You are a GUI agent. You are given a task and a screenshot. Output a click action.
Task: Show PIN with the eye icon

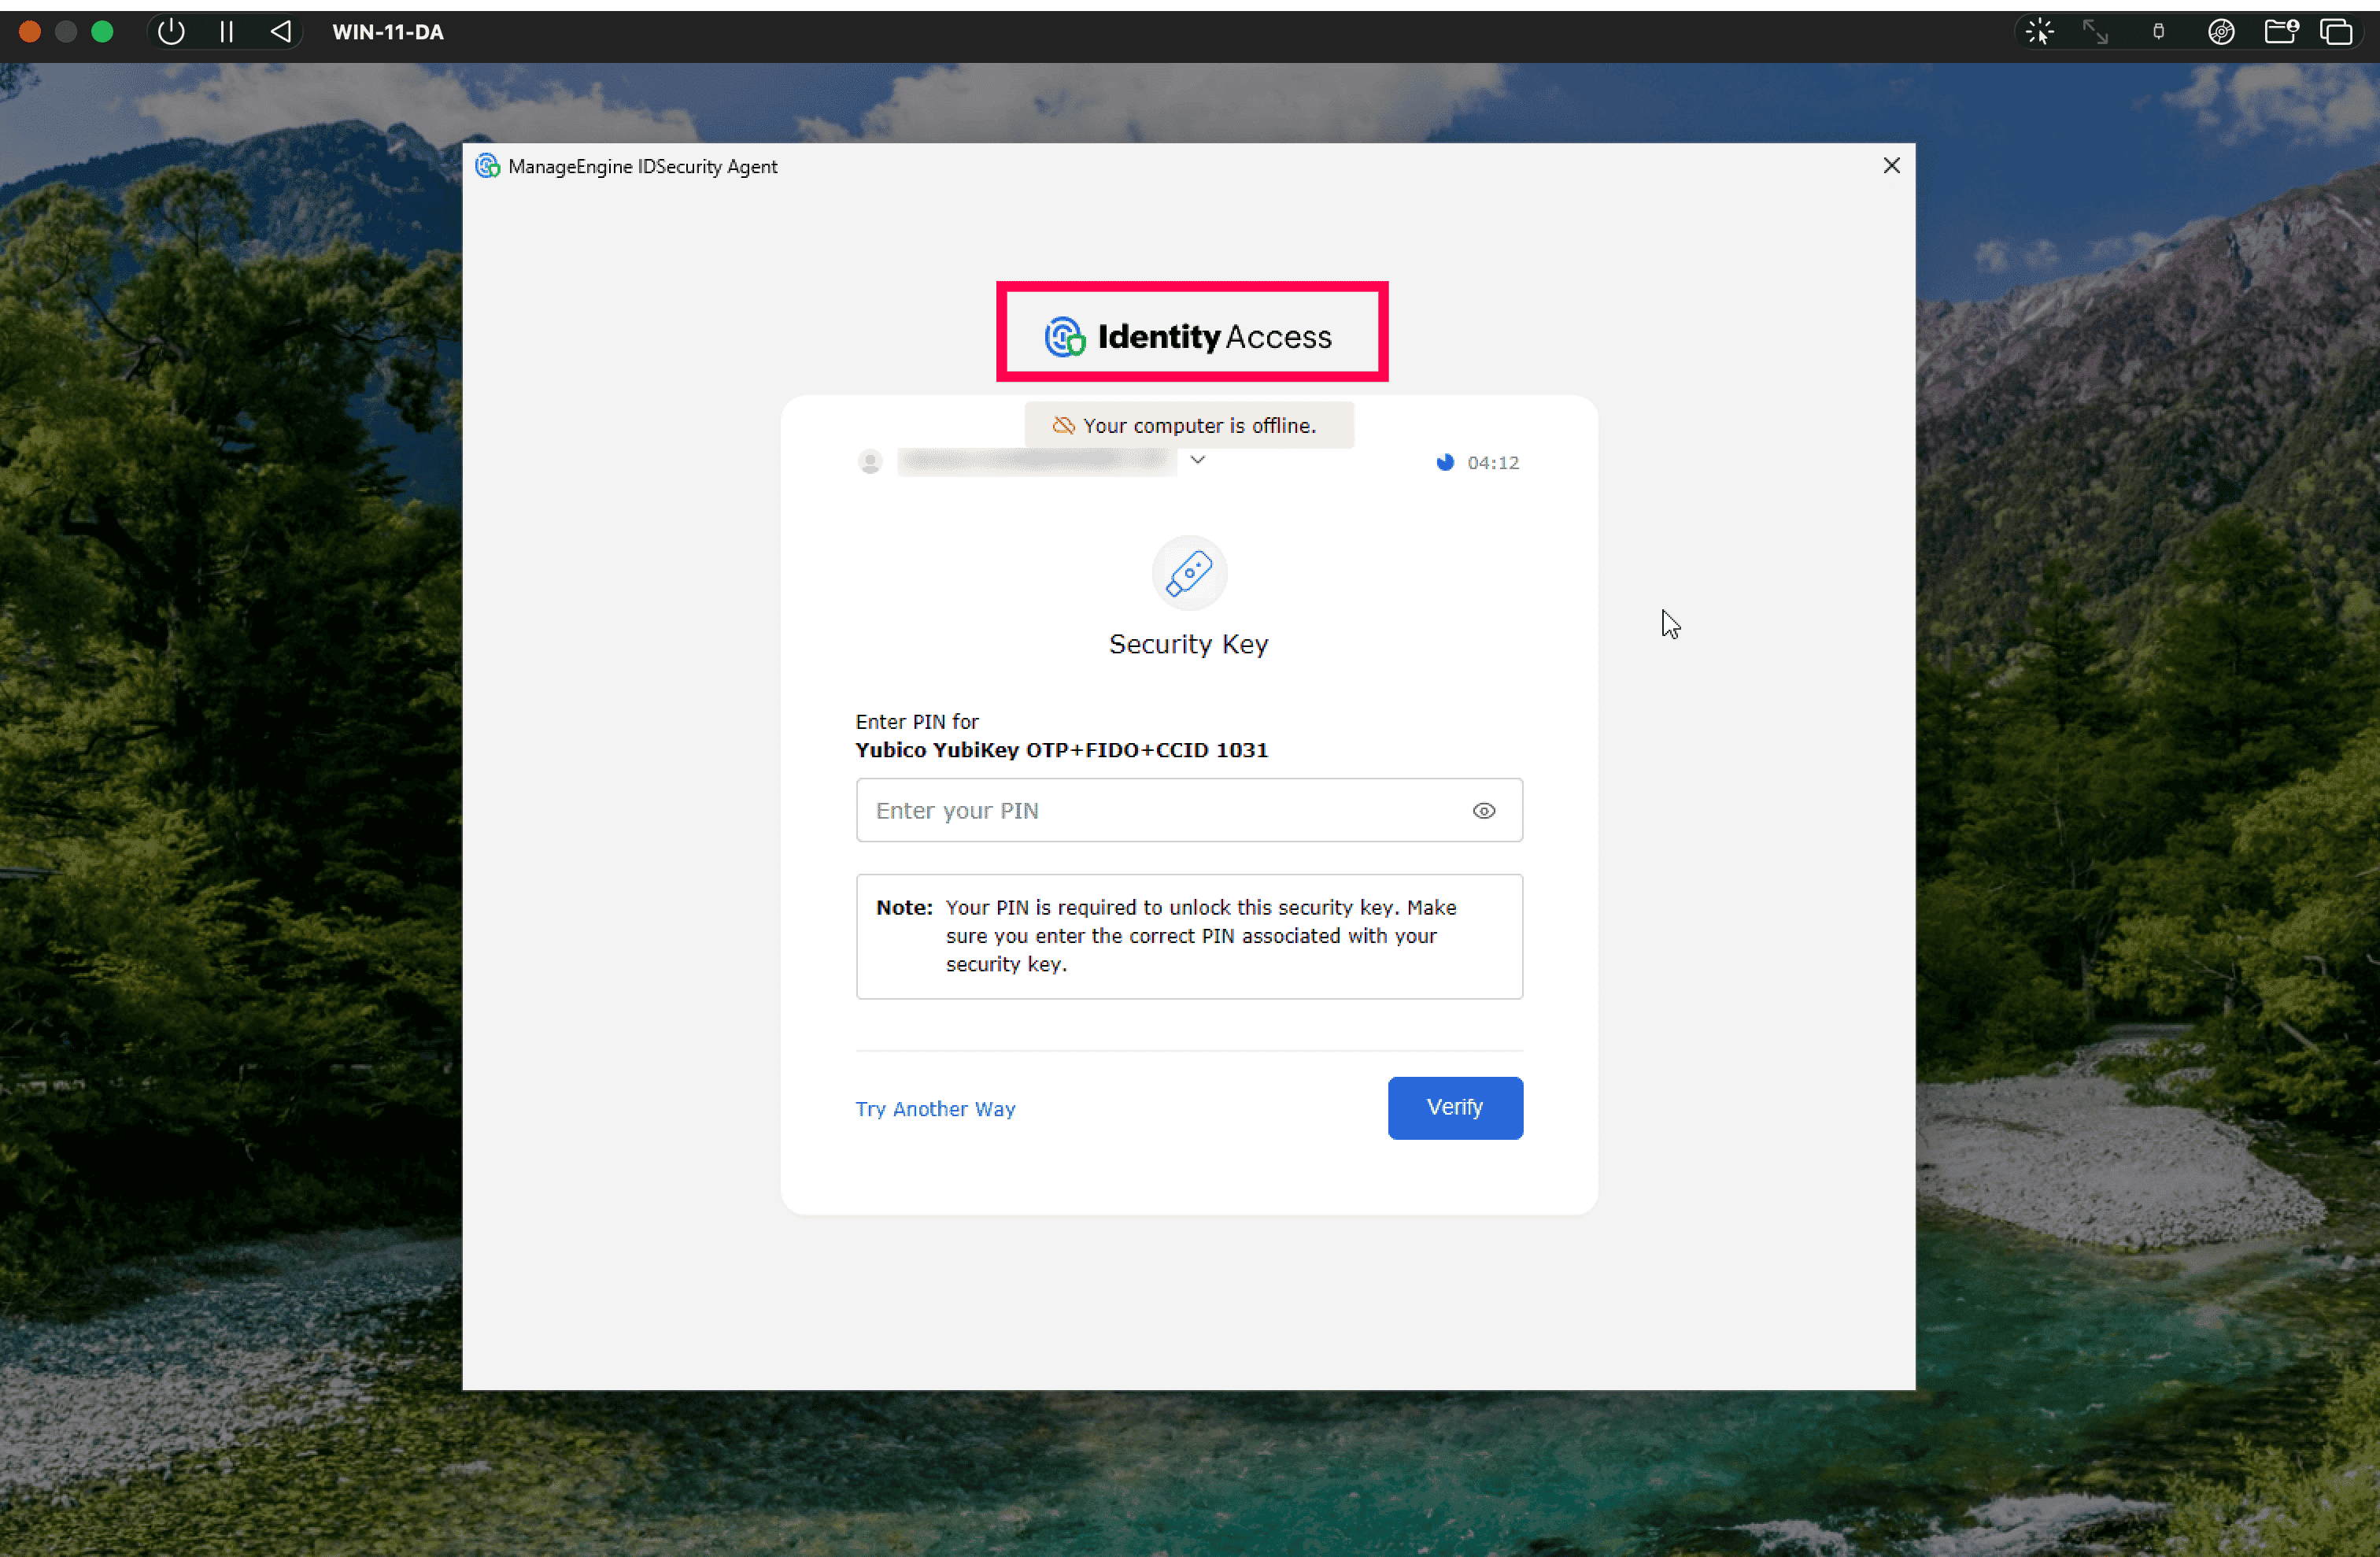(1483, 811)
